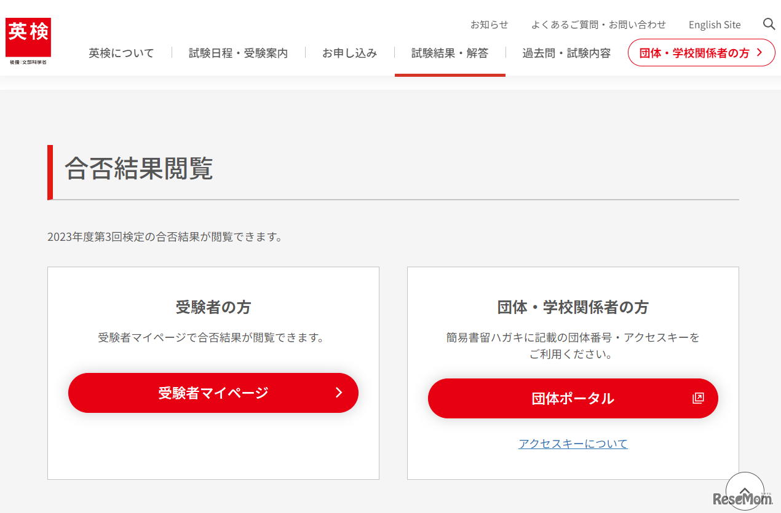Open the search magnifier icon

[x=769, y=24]
